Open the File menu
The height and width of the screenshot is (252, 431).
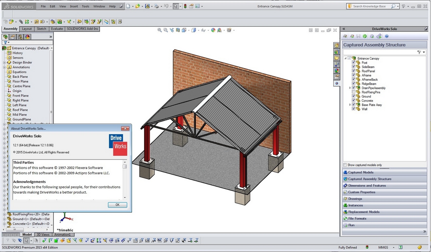(x=43, y=6)
